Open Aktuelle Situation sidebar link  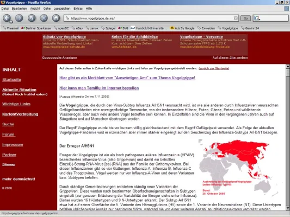[19, 90]
